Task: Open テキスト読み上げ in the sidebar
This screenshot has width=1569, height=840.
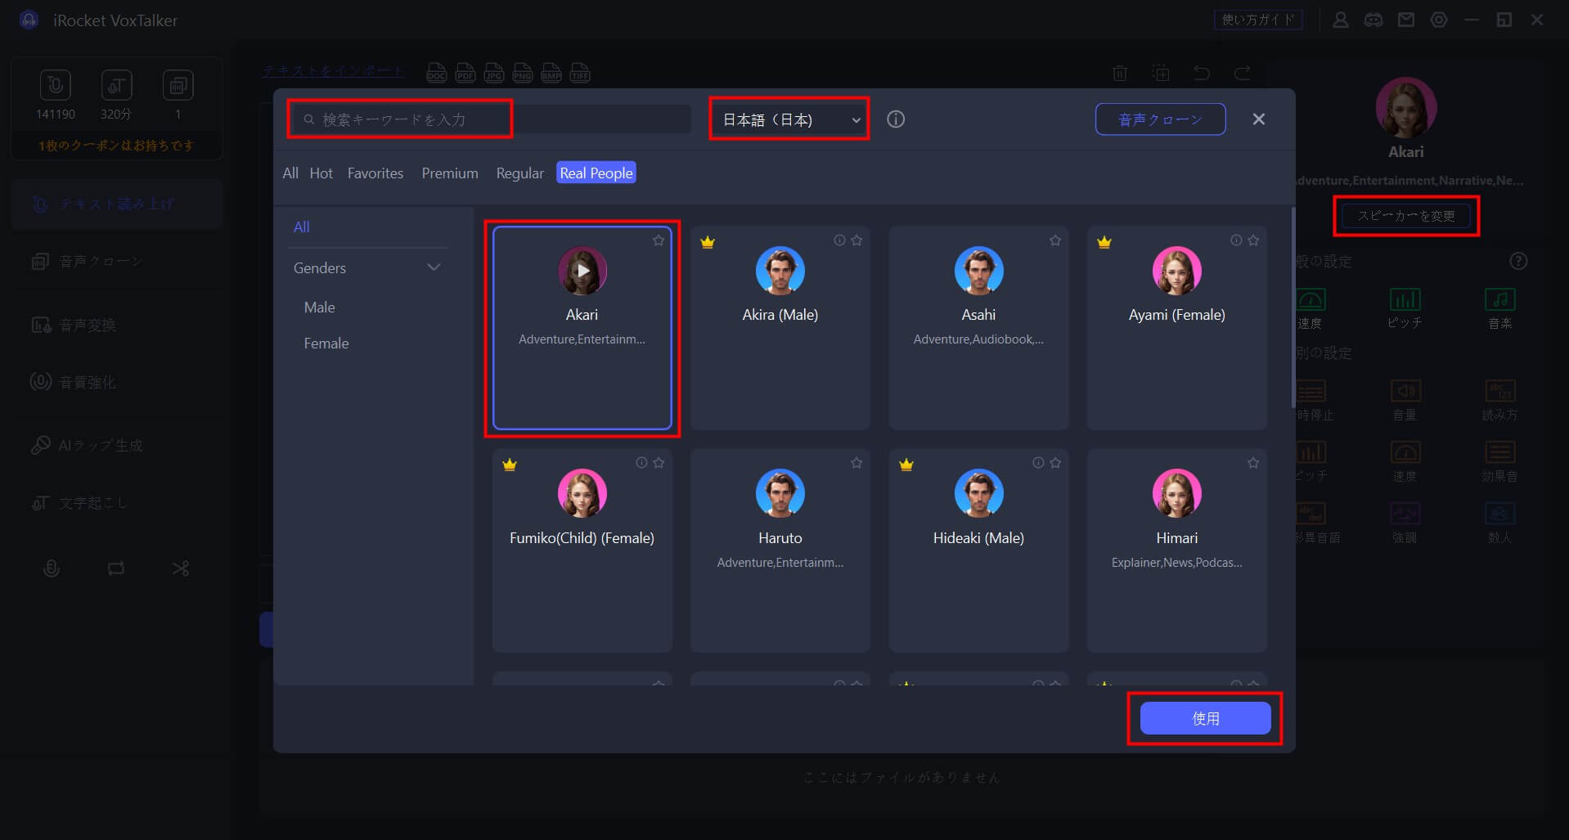Action: coord(117,204)
